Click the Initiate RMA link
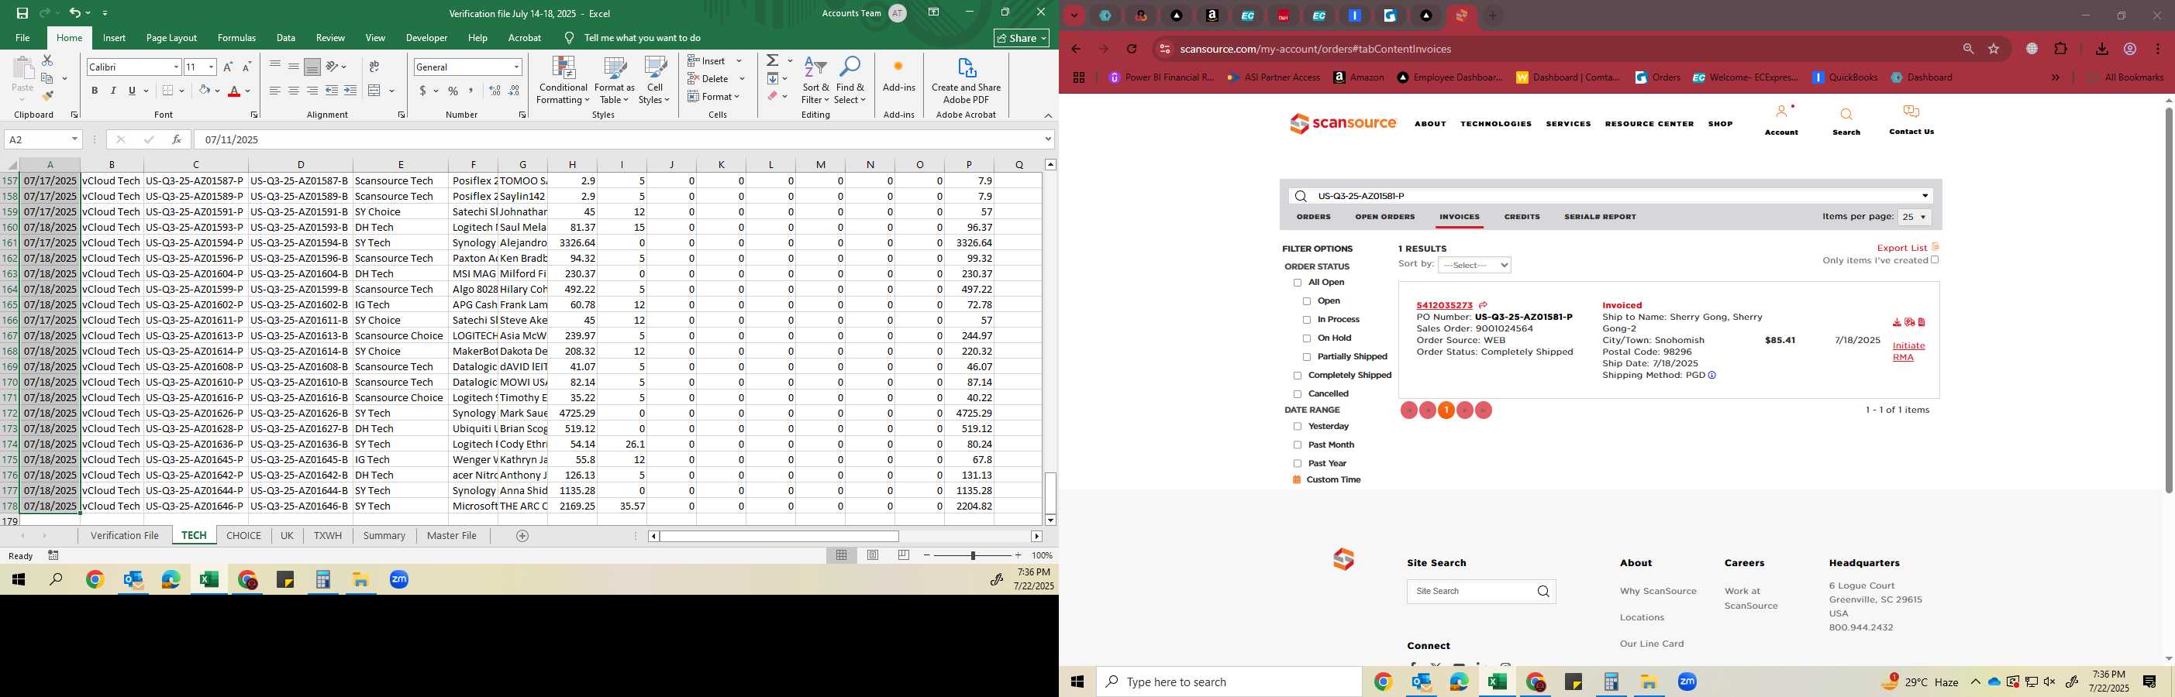Image resolution: width=2175 pixels, height=697 pixels. pyautogui.click(x=1908, y=351)
